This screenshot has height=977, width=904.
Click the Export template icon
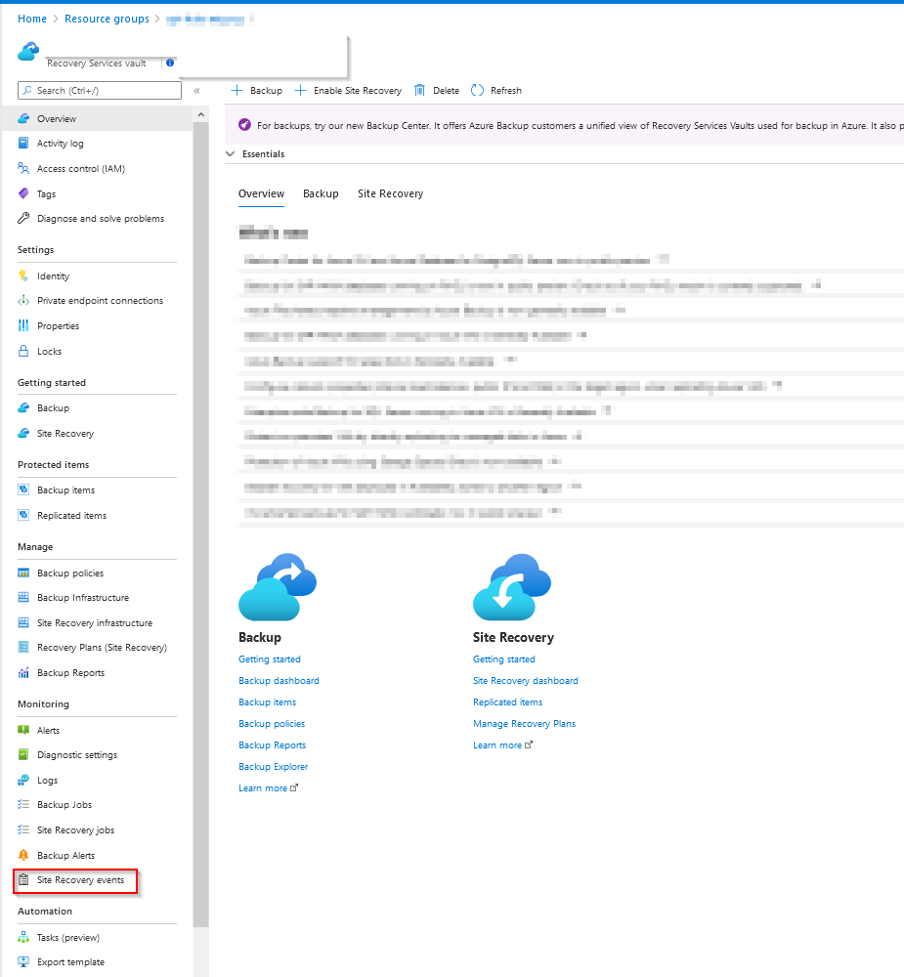23,961
